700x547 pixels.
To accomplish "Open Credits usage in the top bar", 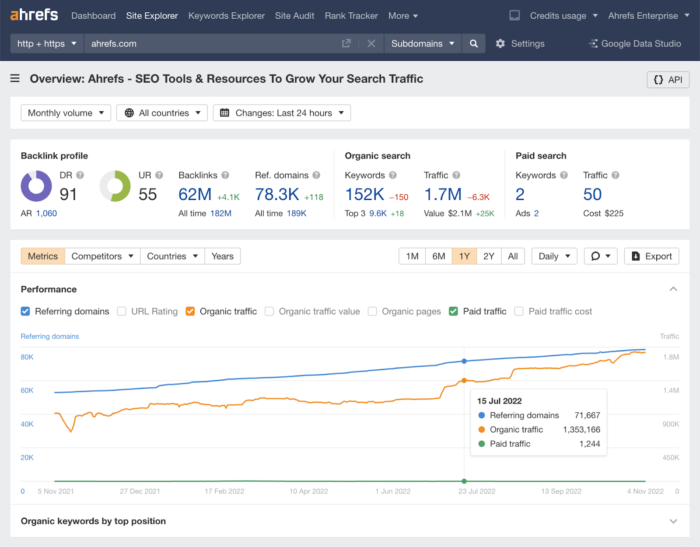I will (558, 15).
